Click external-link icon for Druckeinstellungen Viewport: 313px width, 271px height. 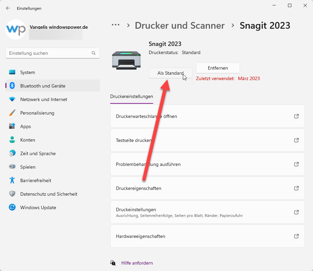point(296,212)
